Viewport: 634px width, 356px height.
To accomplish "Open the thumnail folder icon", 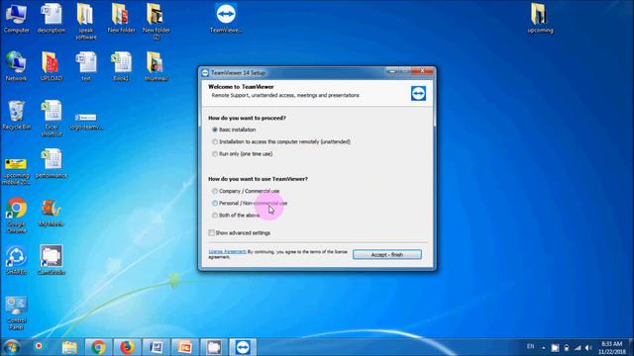I will coord(157,66).
